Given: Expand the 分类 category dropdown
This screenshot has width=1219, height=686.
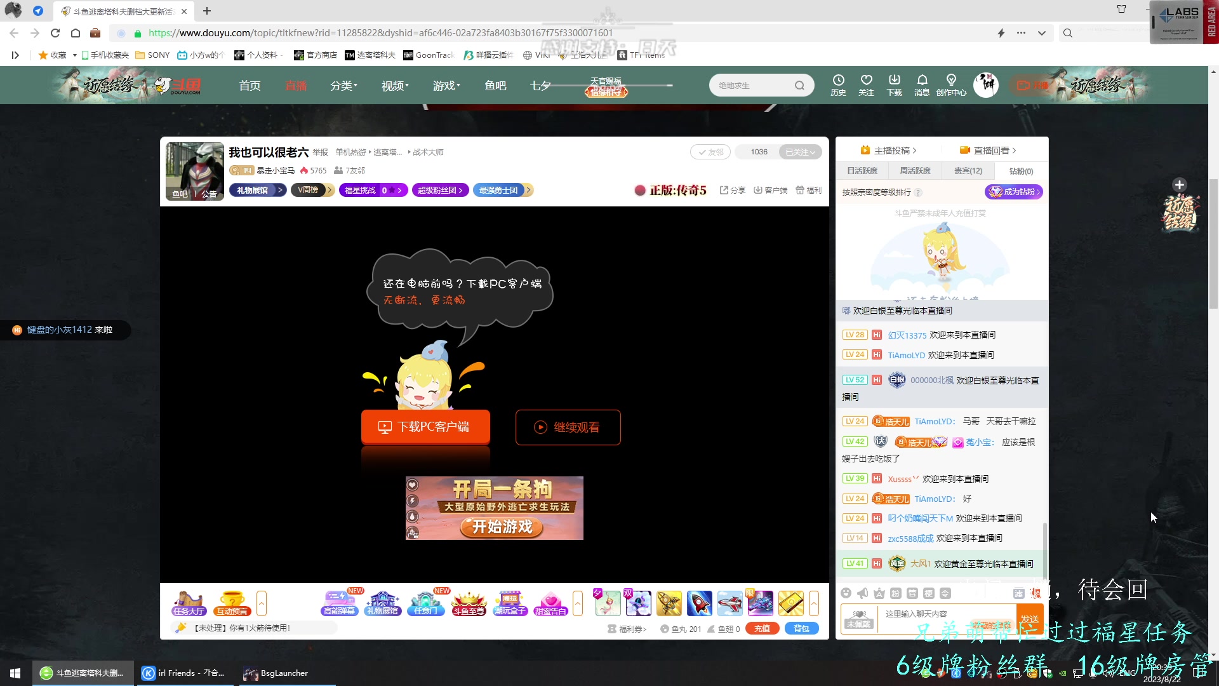Looking at the screenshot, I should click(x=343, y=85).
